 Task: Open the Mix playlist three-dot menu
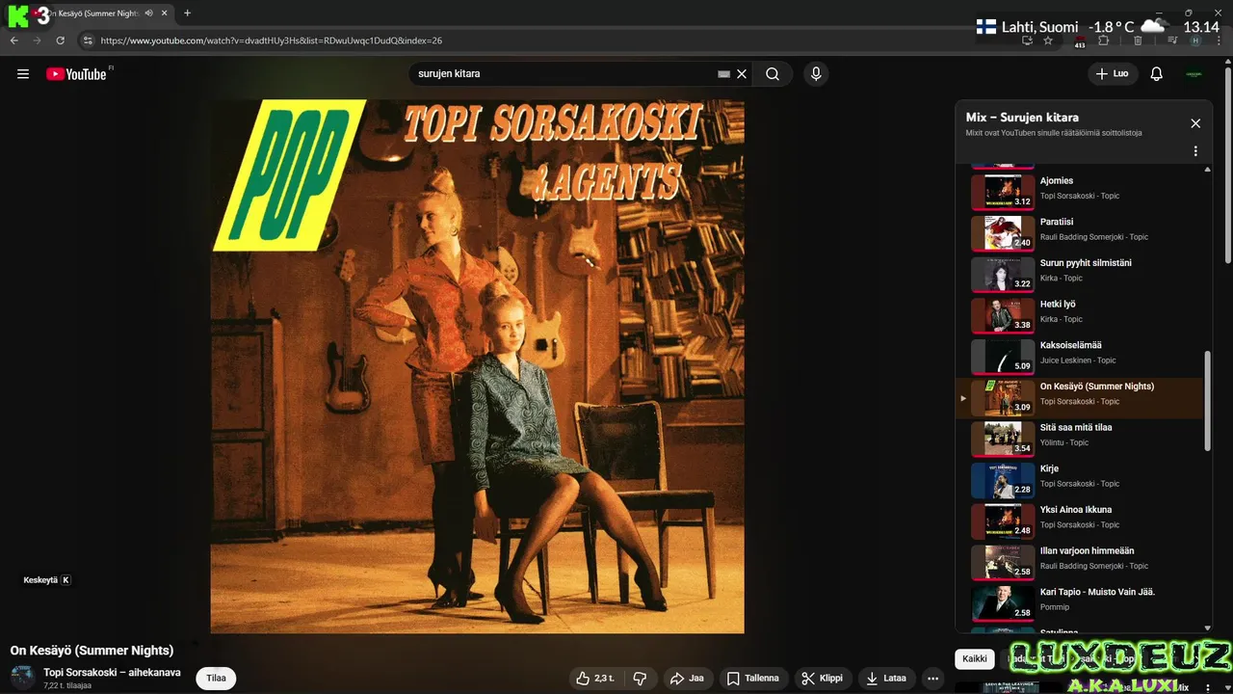(x=1195, y=151)
